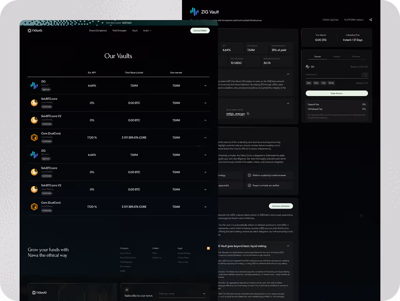
Task: Open the Contact us footer link
Action: pyautogui.click(x=156, y=257)
